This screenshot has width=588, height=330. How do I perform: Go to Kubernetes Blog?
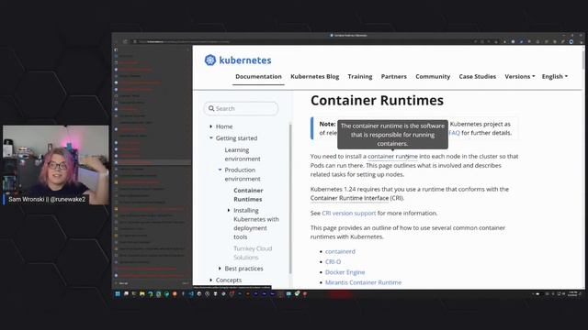[314, 76]
